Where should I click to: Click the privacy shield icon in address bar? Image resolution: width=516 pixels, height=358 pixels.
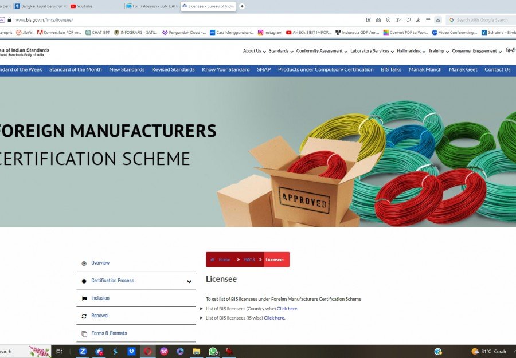point(388,20)
